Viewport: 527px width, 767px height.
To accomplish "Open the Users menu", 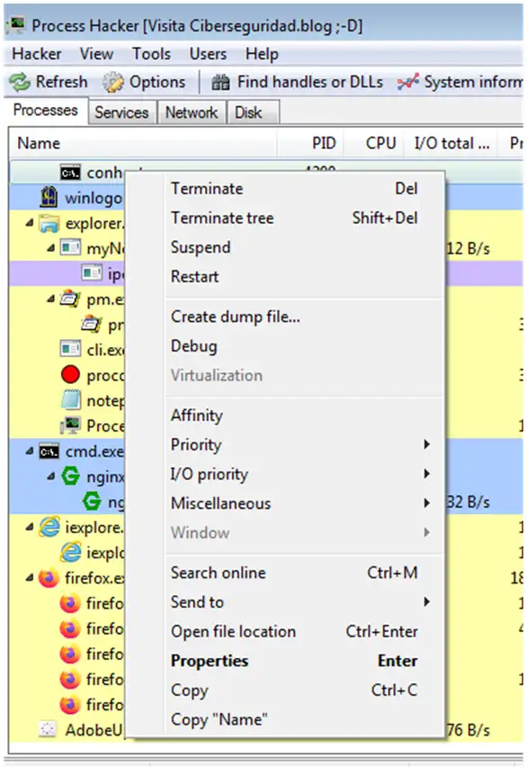I will point(208,54).
